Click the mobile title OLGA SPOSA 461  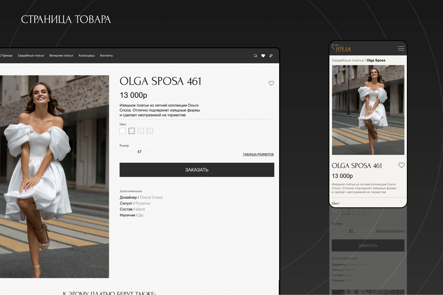tap(357, 166)
